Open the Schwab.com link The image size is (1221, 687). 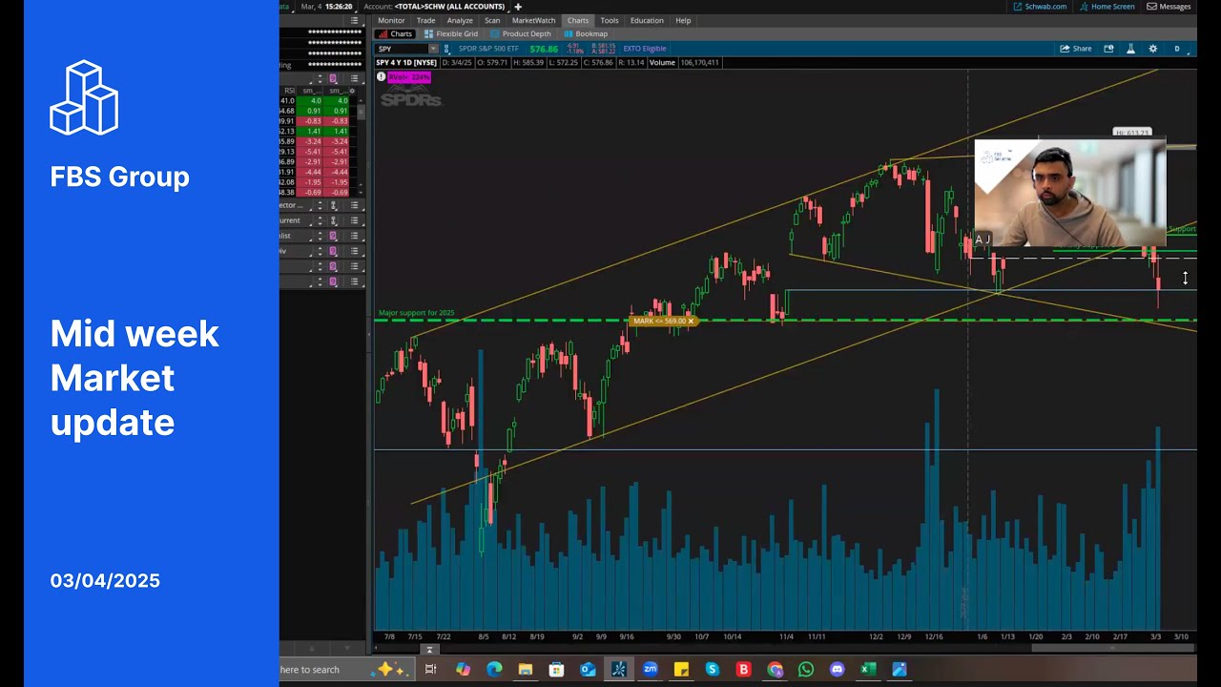[x=1040, y=7]
